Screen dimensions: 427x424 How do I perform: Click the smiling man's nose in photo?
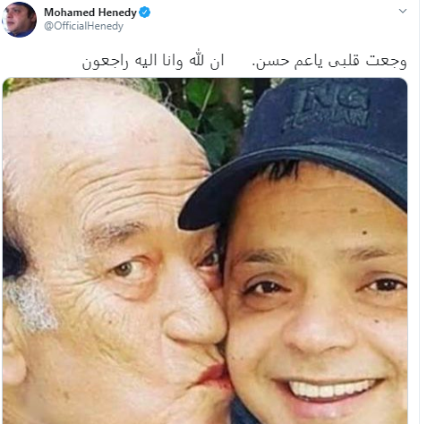click(320, 328)
